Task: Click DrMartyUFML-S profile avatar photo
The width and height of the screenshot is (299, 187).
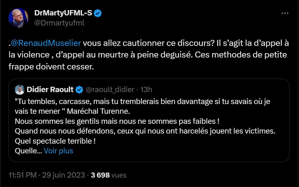Action: point(18,18)
